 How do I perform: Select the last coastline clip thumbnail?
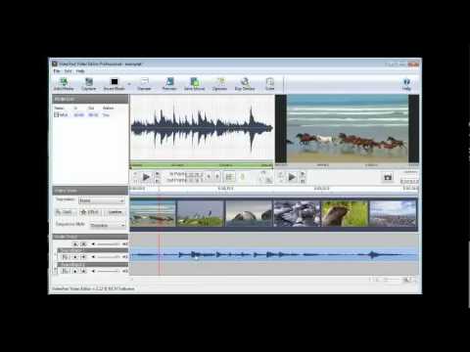tap(393, 213)
